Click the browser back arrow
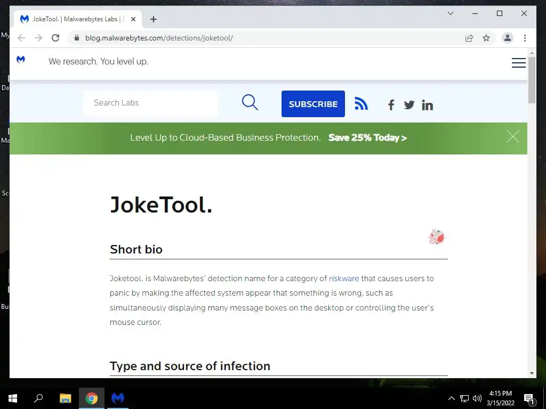This screenshot has width=546, height=409. coord(21,38)
